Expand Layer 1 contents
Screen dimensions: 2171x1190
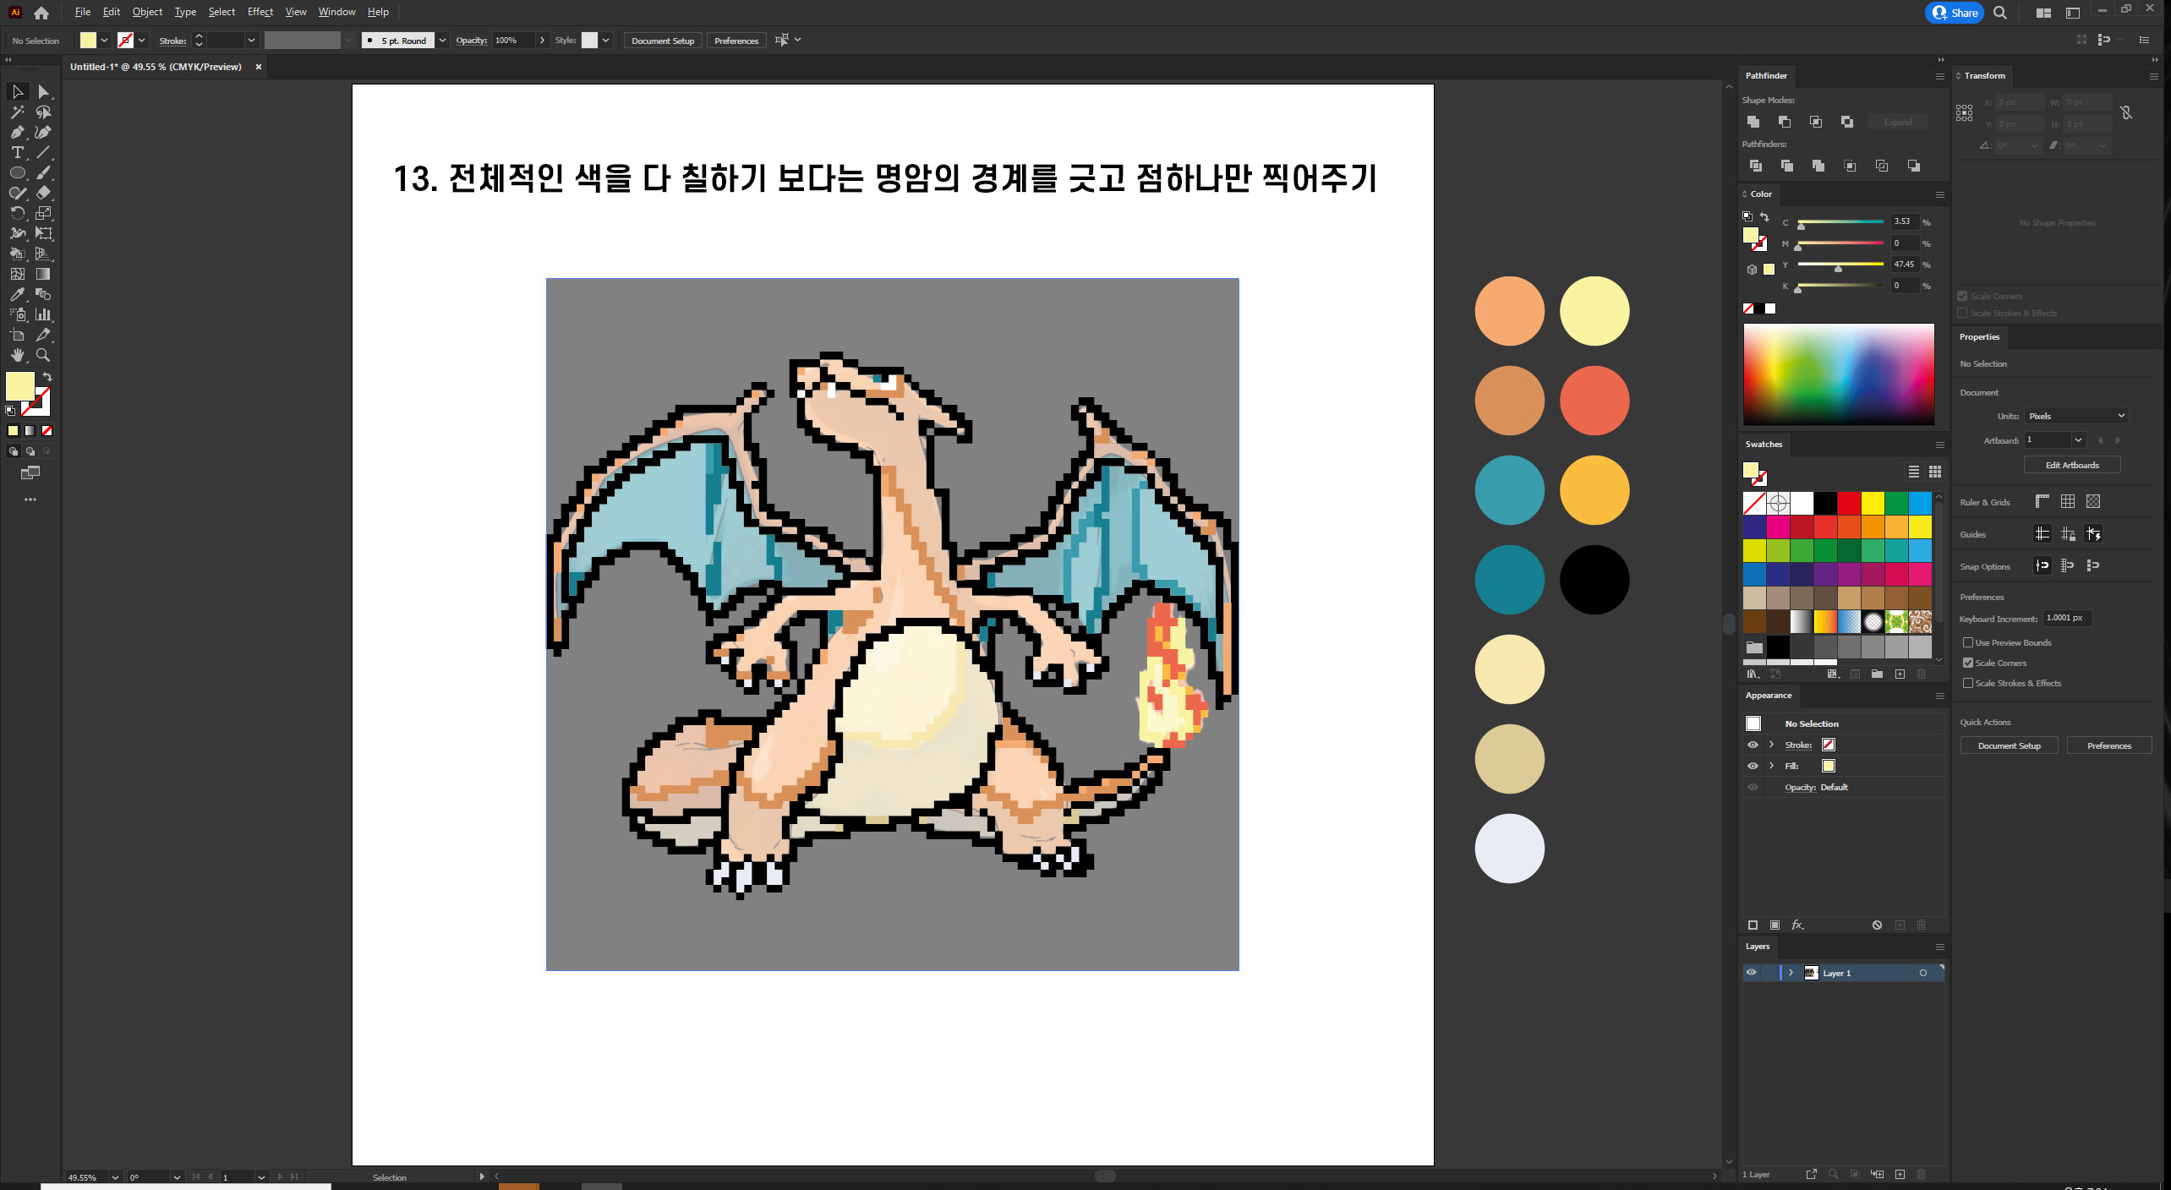(1791, 973)
